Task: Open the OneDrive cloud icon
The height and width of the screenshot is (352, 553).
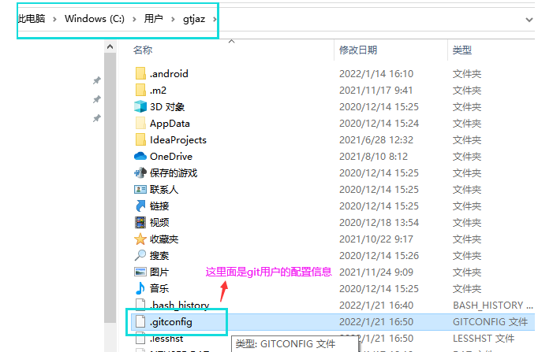Action: tap(140, 156)
